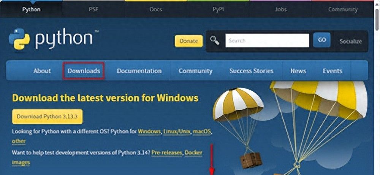Follow the Windows download link
This screenshot has width=380, height=175.
tap(149, 132)
